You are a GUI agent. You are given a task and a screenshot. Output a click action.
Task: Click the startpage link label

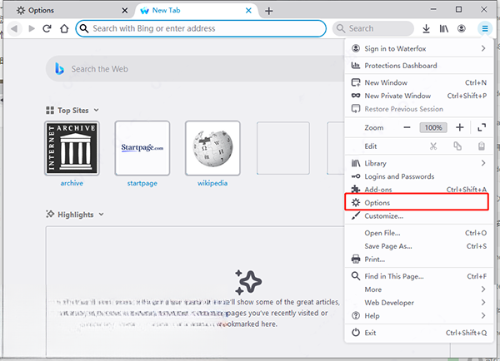[142, 183]
